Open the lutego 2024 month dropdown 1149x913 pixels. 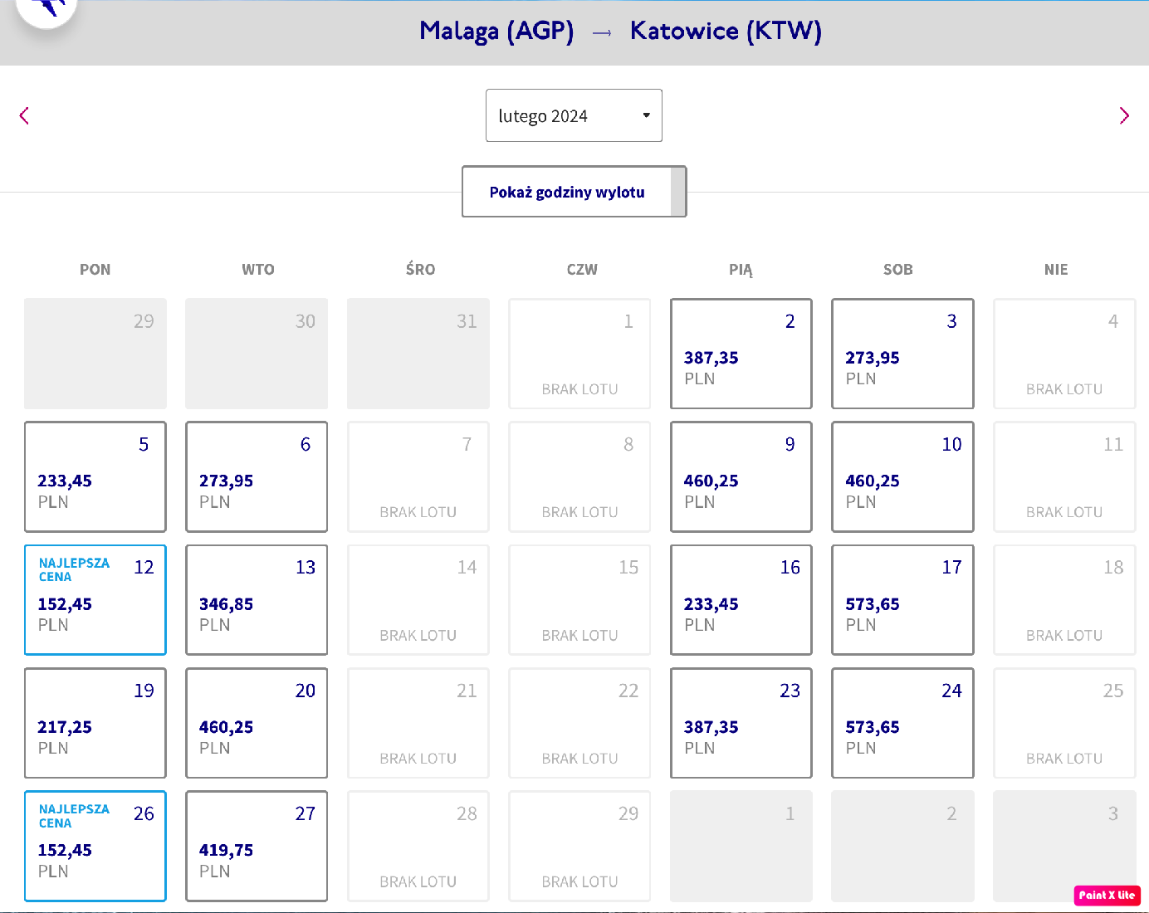coord(574,115)
